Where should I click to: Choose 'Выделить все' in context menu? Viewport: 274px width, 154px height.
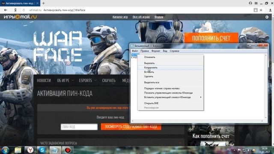[x=170, y=82]
